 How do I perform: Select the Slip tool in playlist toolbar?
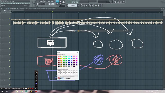(x=15, y=8)
